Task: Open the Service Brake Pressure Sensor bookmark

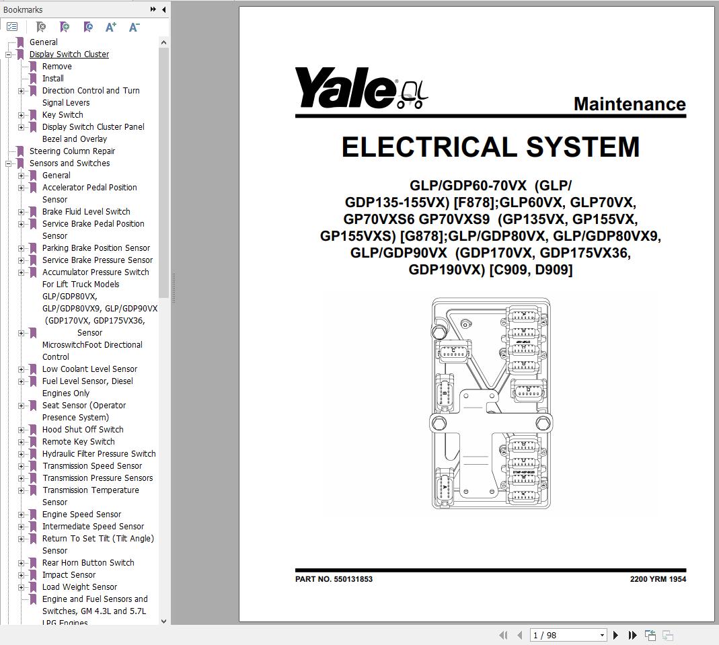Action: [x=98, y=260]
